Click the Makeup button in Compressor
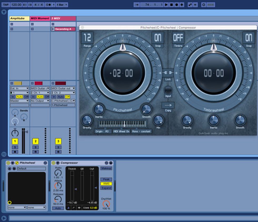 (106, 168)
